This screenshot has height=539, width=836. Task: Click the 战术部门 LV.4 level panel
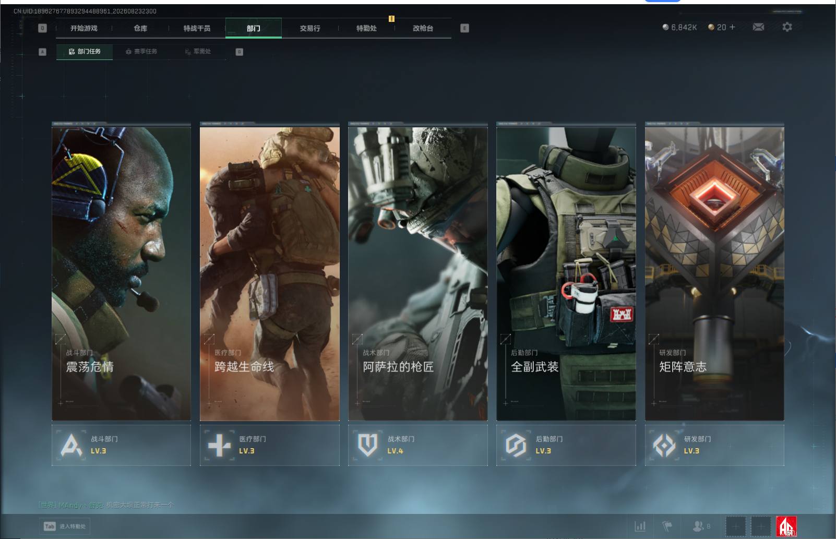(x=418, y=445)
